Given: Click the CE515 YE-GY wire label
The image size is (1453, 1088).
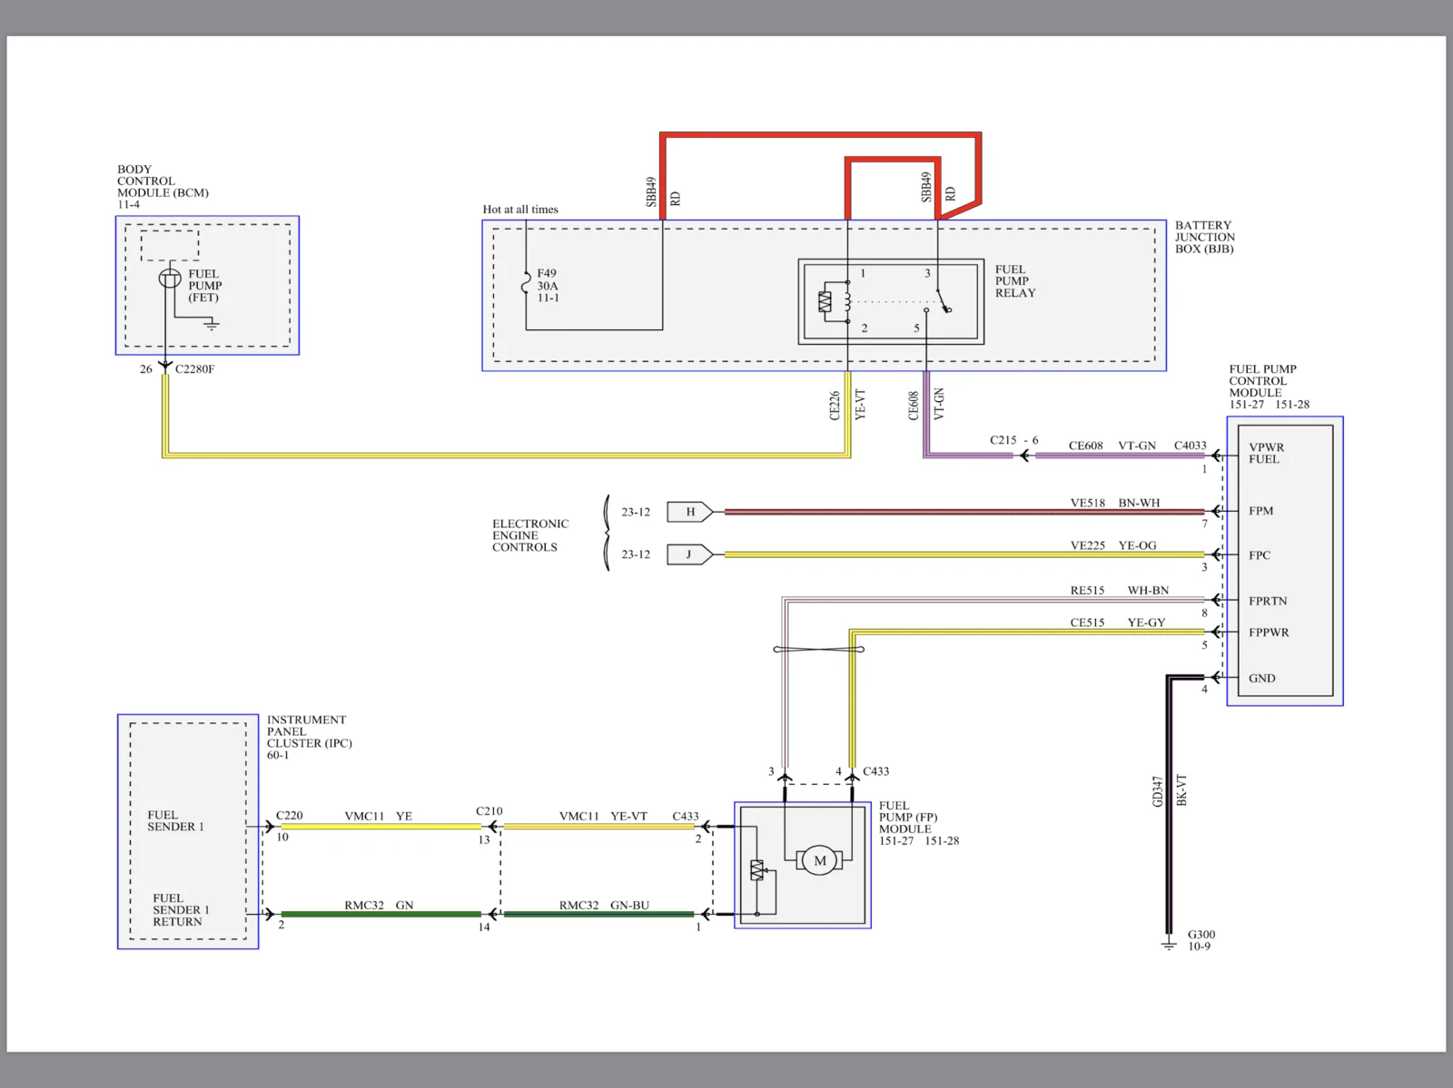Looking at the screenshot, I should [1118, 622].
